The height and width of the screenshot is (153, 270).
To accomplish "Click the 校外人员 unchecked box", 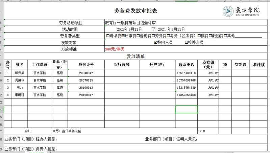I will click(x=186, y=42).
